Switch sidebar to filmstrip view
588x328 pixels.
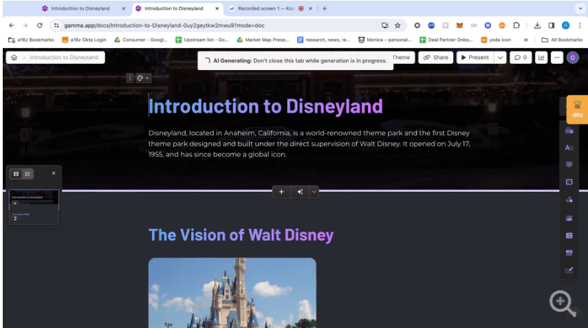point(16,173)
